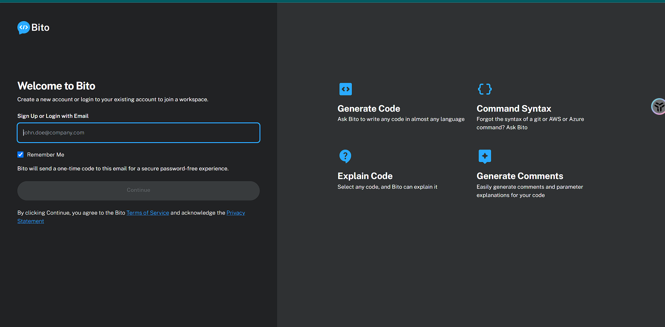Click the Bito brand name text
Viewport: 665px width, 327px height.
(41, 28)
